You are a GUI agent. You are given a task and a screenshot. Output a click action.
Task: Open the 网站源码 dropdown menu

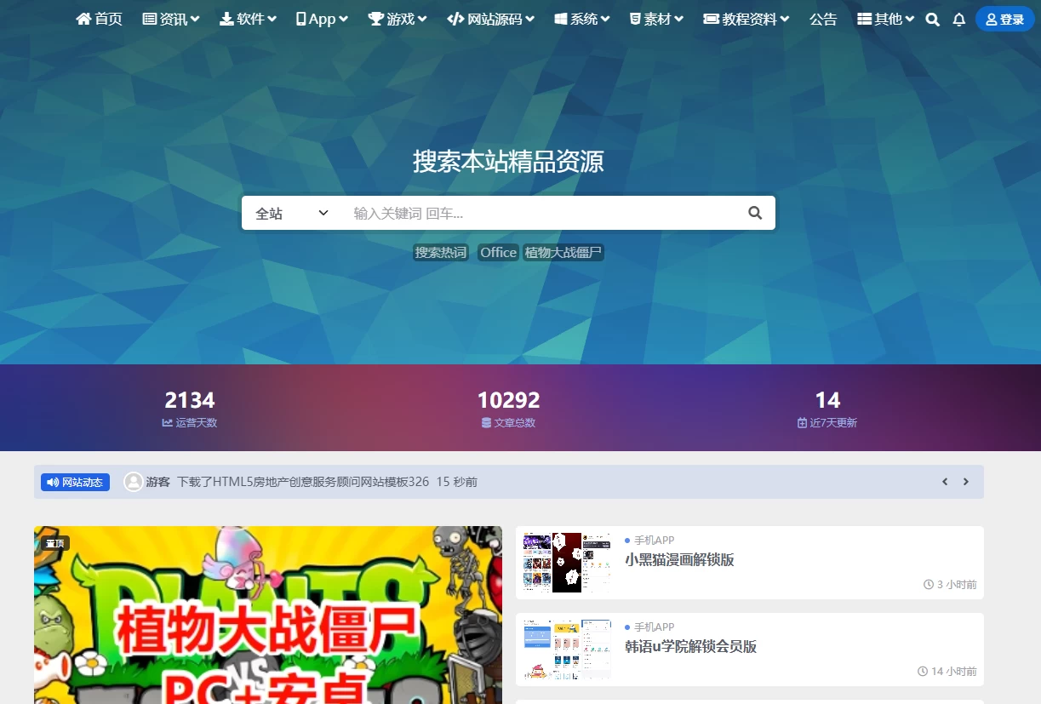tap(490, 19)
